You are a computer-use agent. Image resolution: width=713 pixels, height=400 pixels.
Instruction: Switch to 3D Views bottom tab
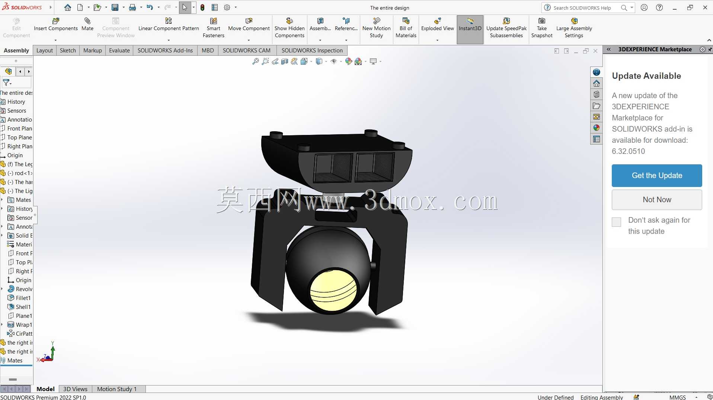(x=75, y=389)
